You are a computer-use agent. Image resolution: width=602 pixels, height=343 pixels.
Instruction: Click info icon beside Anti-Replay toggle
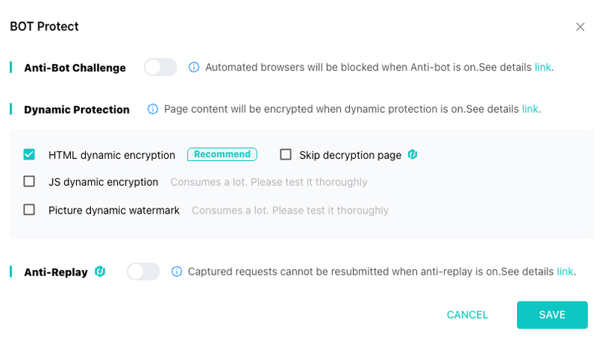pyautogui.click(x=177, y=272)
